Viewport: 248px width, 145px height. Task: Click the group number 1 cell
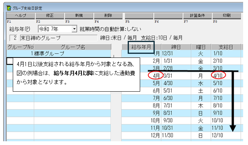(x=20, y=54)
